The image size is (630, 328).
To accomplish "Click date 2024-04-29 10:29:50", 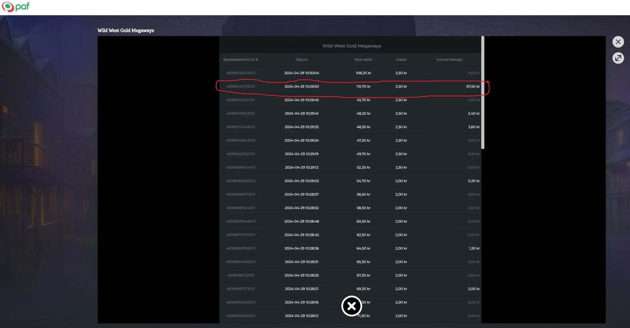I will click(302, 86).
